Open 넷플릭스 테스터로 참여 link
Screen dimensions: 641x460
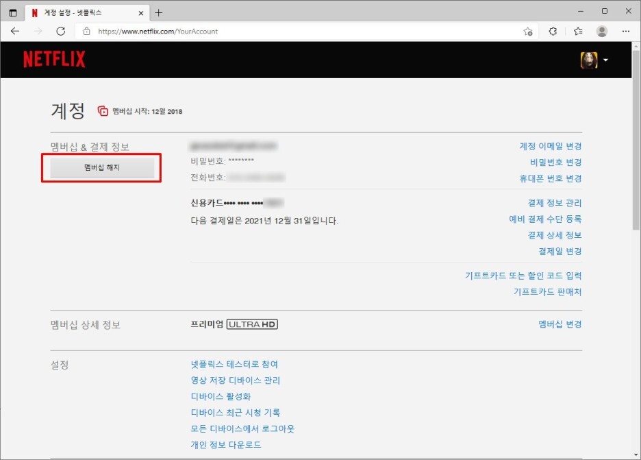pyautogui.click(x=234, y=364)
